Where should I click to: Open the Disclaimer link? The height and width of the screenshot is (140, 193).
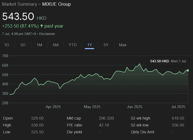click(47, 34)
